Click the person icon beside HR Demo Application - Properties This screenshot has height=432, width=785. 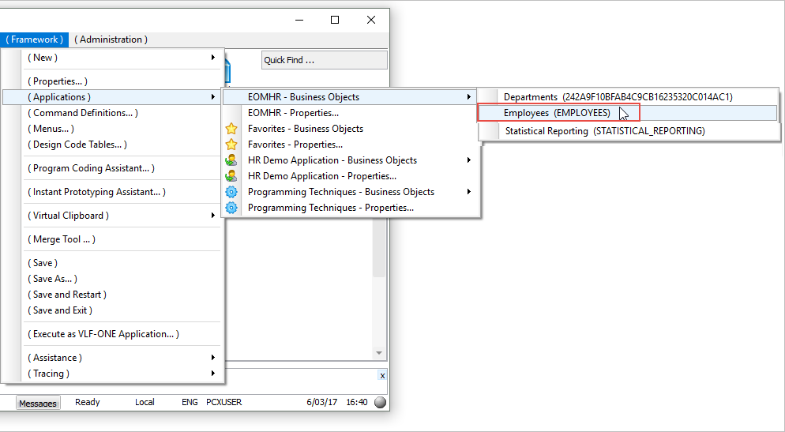click(231, 176)
